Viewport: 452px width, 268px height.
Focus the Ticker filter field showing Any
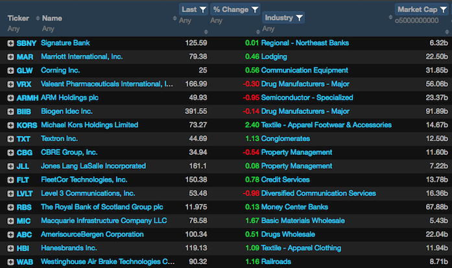pos(14,28)
